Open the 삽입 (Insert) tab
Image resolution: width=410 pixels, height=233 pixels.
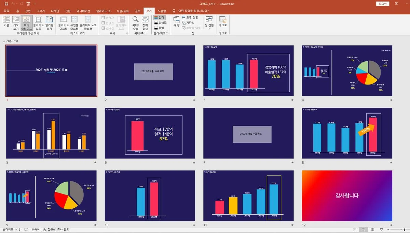[x=28, y=11]
